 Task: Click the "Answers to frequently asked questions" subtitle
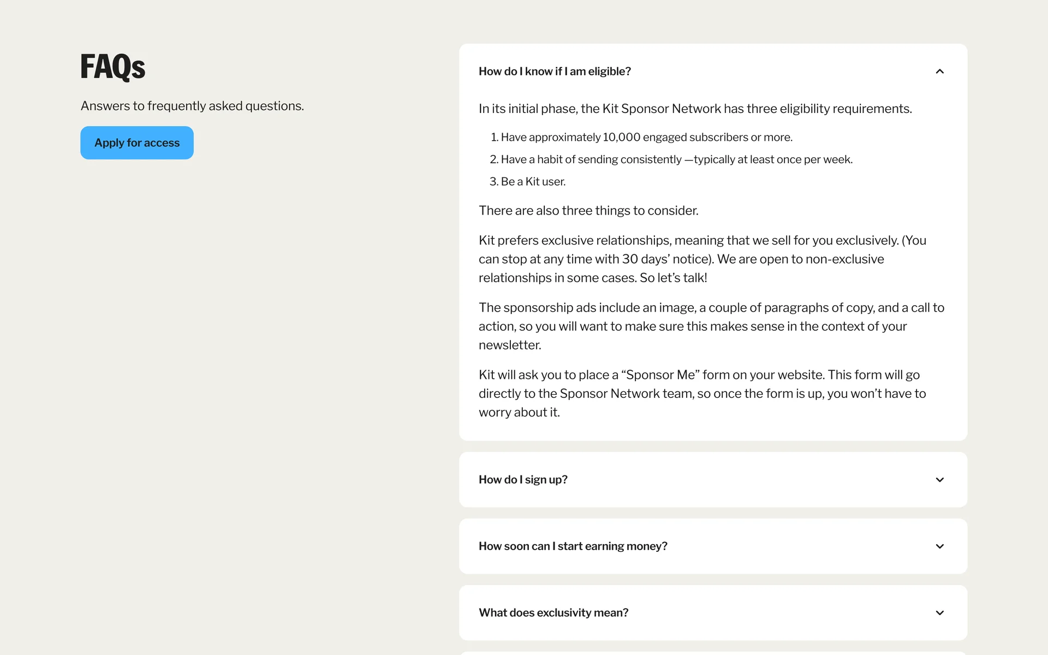[x=192, y=106]
